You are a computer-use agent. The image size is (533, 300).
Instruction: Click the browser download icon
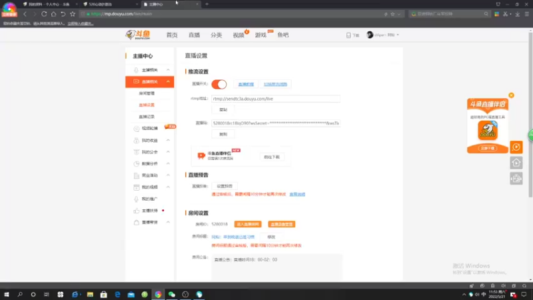[518, 14]
